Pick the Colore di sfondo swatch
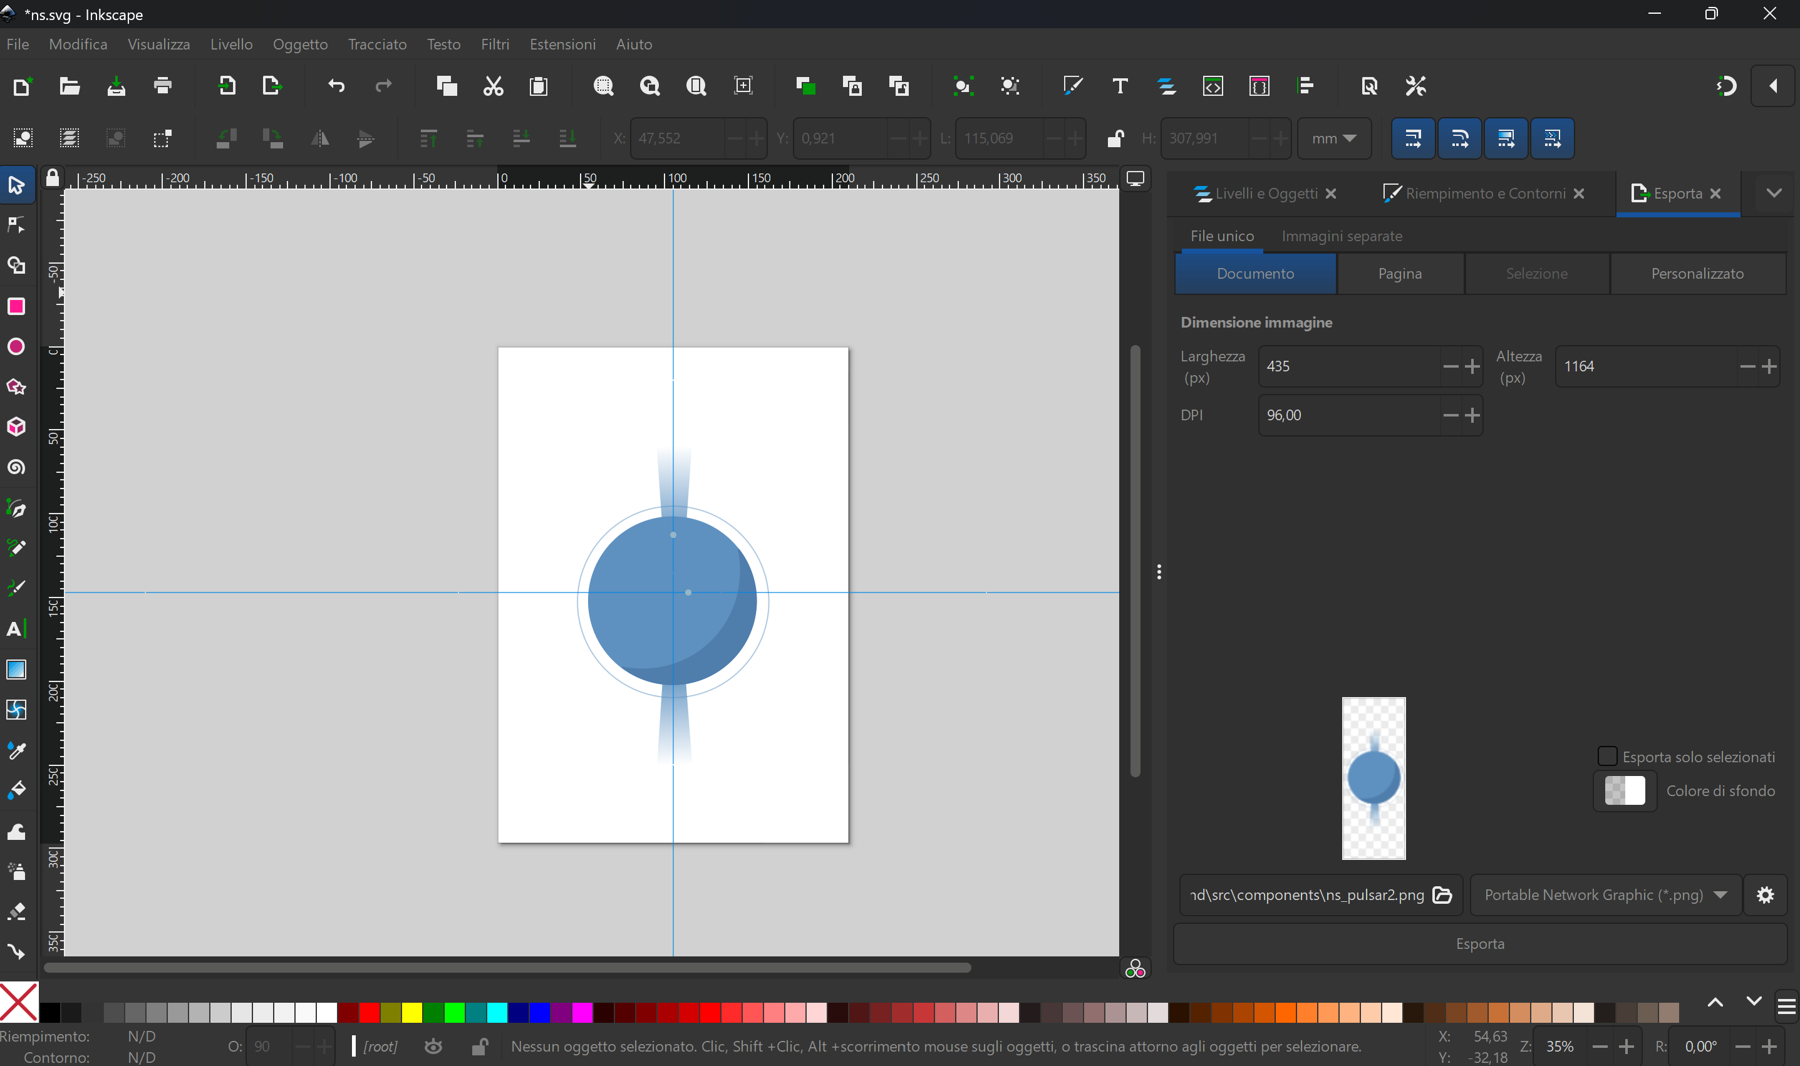The width and height of the screenshot is (1800, 1066). coord(1625,791)
